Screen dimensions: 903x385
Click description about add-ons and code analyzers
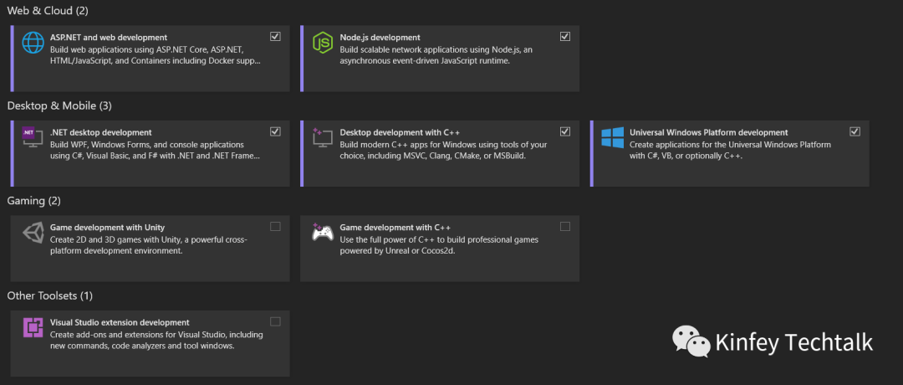click(156, 340)
